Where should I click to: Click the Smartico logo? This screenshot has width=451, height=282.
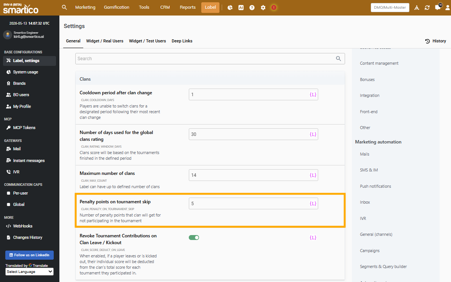point(21,9)
